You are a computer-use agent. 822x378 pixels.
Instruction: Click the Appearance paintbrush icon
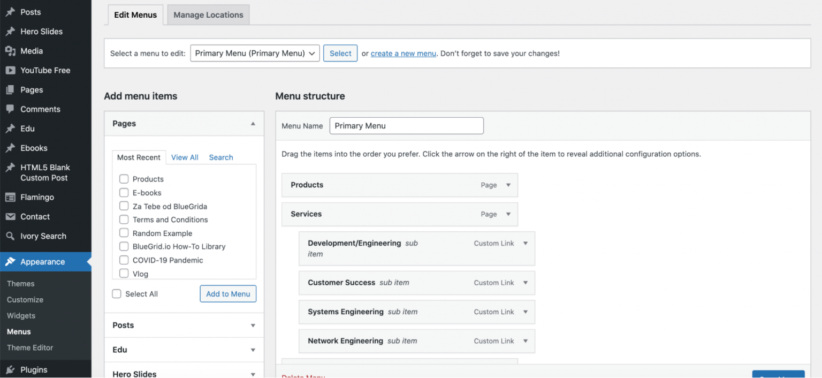(x=10, y=262)
